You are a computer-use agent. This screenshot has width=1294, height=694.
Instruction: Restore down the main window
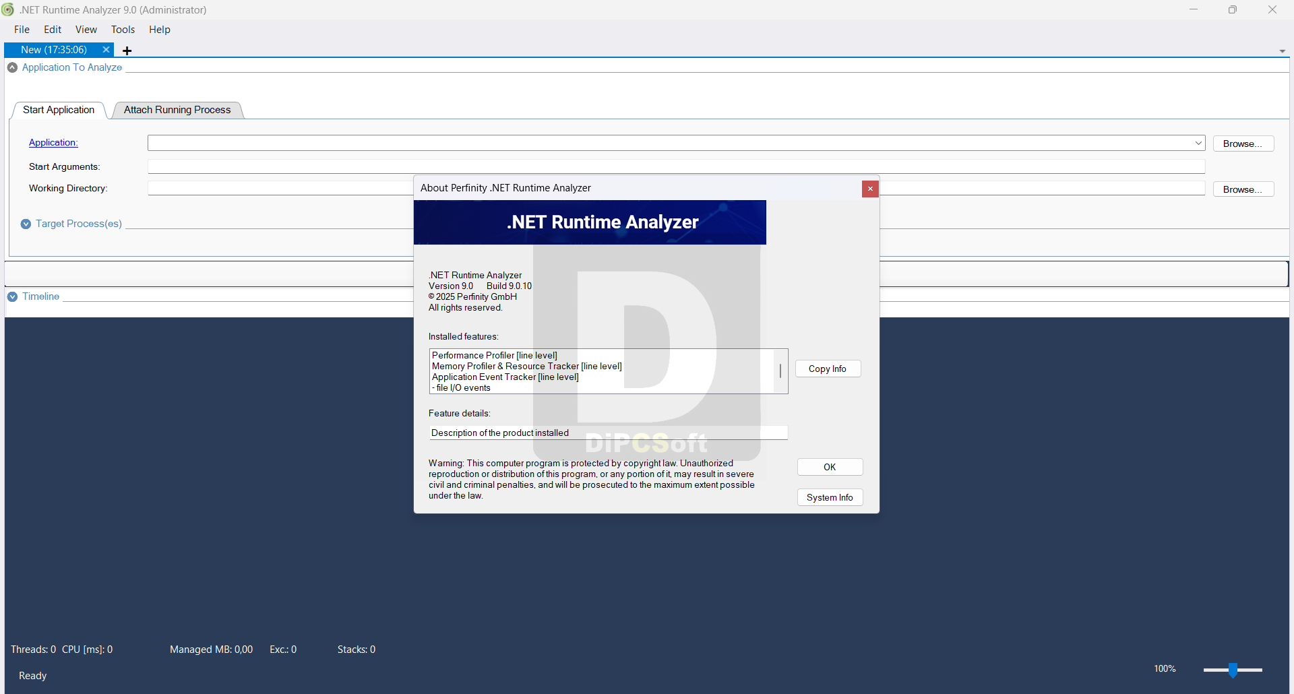pyautogui.click(x=1233, y=9)
